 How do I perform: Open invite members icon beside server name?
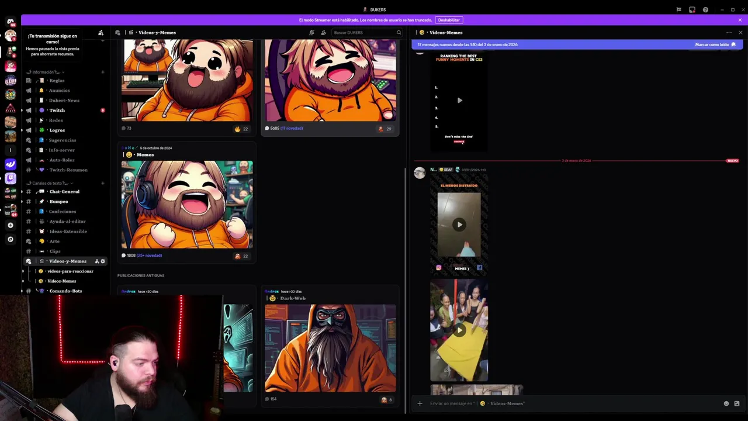(x=101, y=33)
